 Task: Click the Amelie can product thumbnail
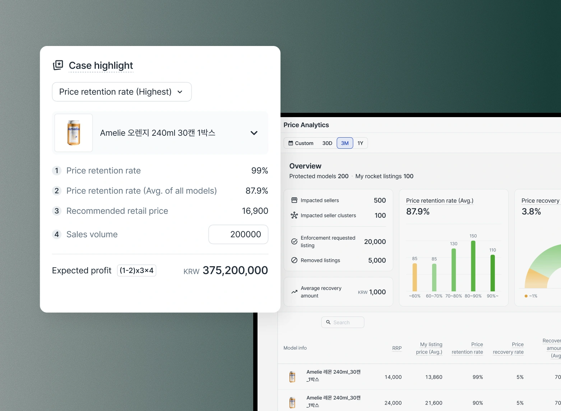click(x=73, y=133)
